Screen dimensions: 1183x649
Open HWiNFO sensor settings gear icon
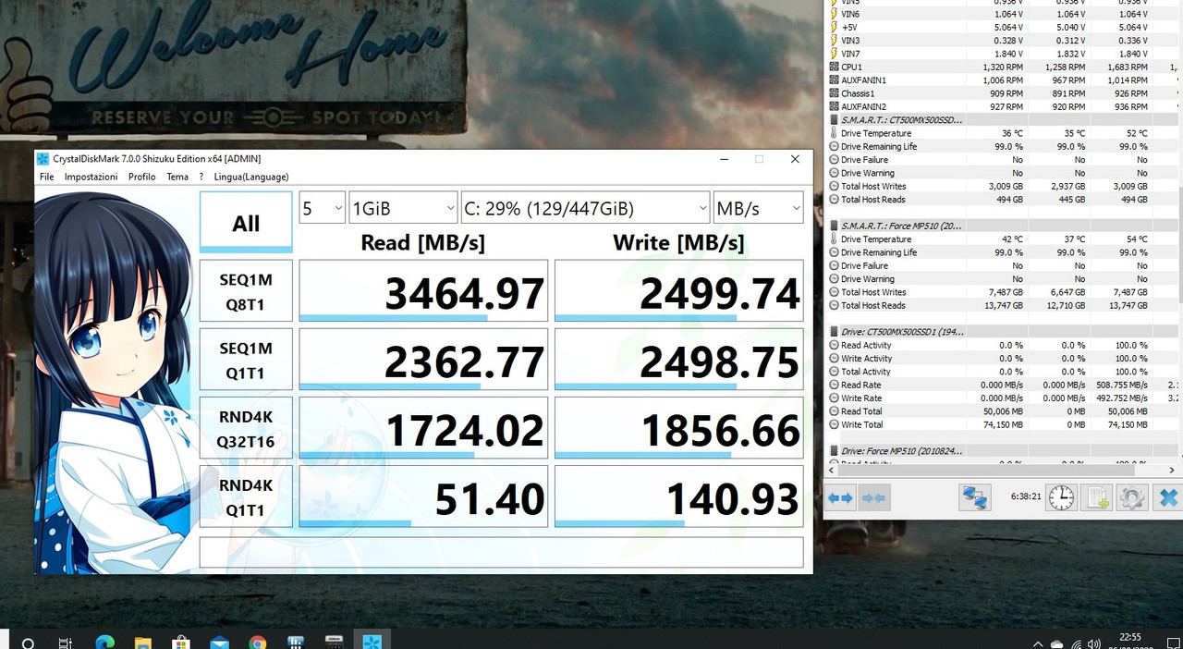point(1131,498)
